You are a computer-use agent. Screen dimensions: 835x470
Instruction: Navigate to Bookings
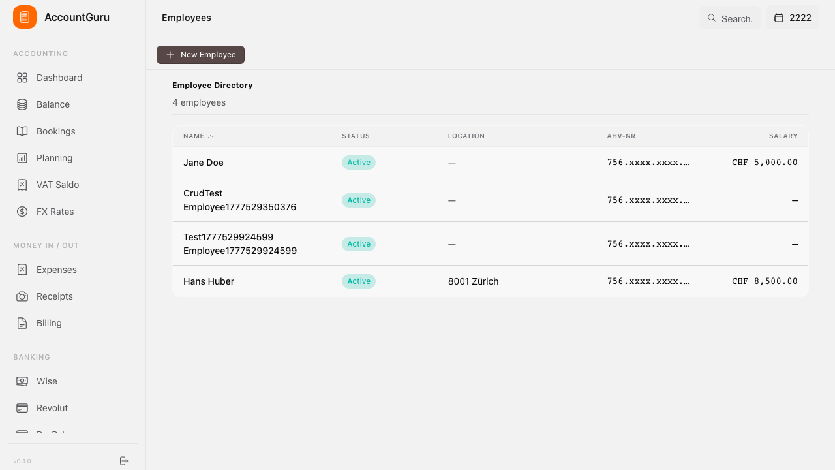tap(73, 131)
